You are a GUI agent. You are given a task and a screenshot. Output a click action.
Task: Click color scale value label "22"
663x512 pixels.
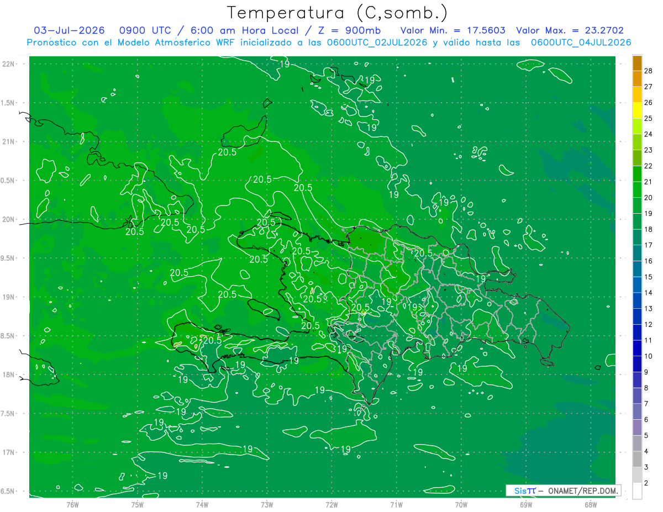click(649, 166)
